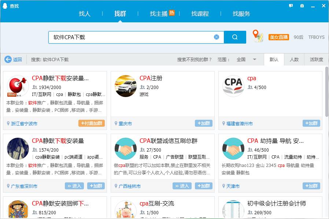Click the back arrow icon beside 返回
Viewport: 329px width, 219px height.
tap(8, 59)
